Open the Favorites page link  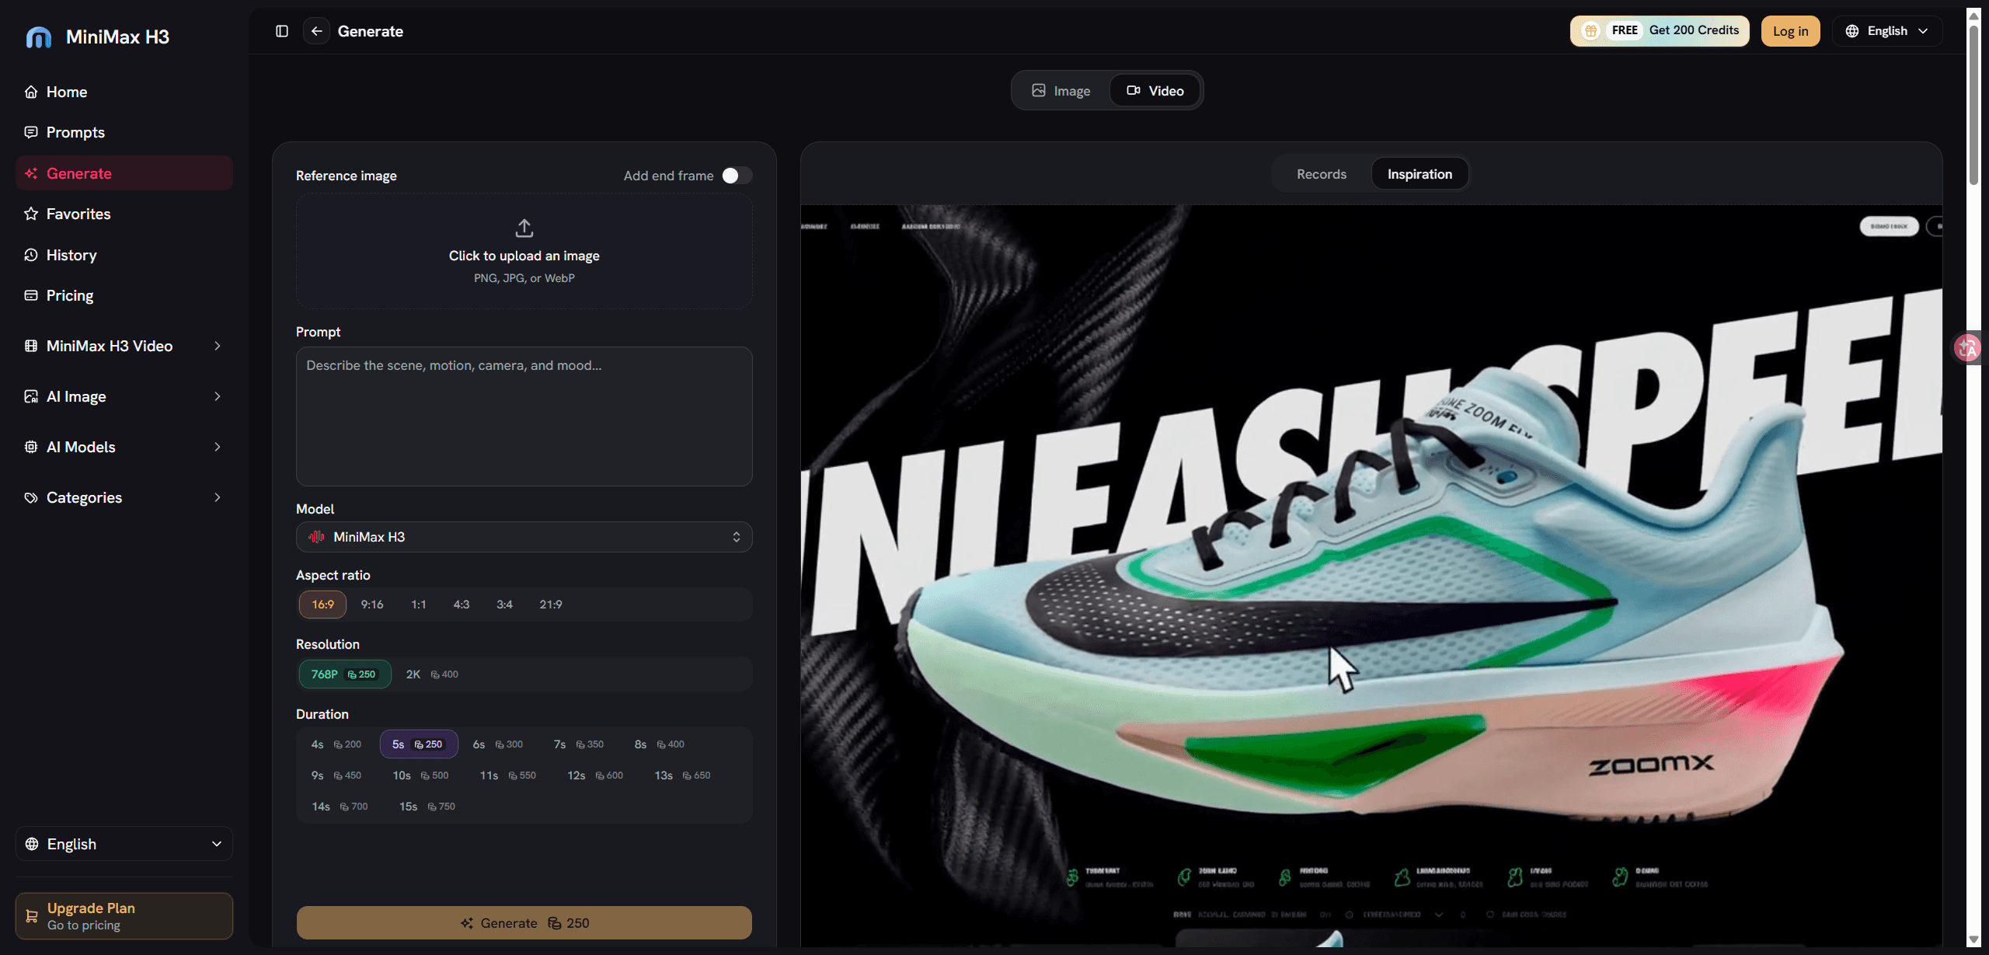coord(124,214)
